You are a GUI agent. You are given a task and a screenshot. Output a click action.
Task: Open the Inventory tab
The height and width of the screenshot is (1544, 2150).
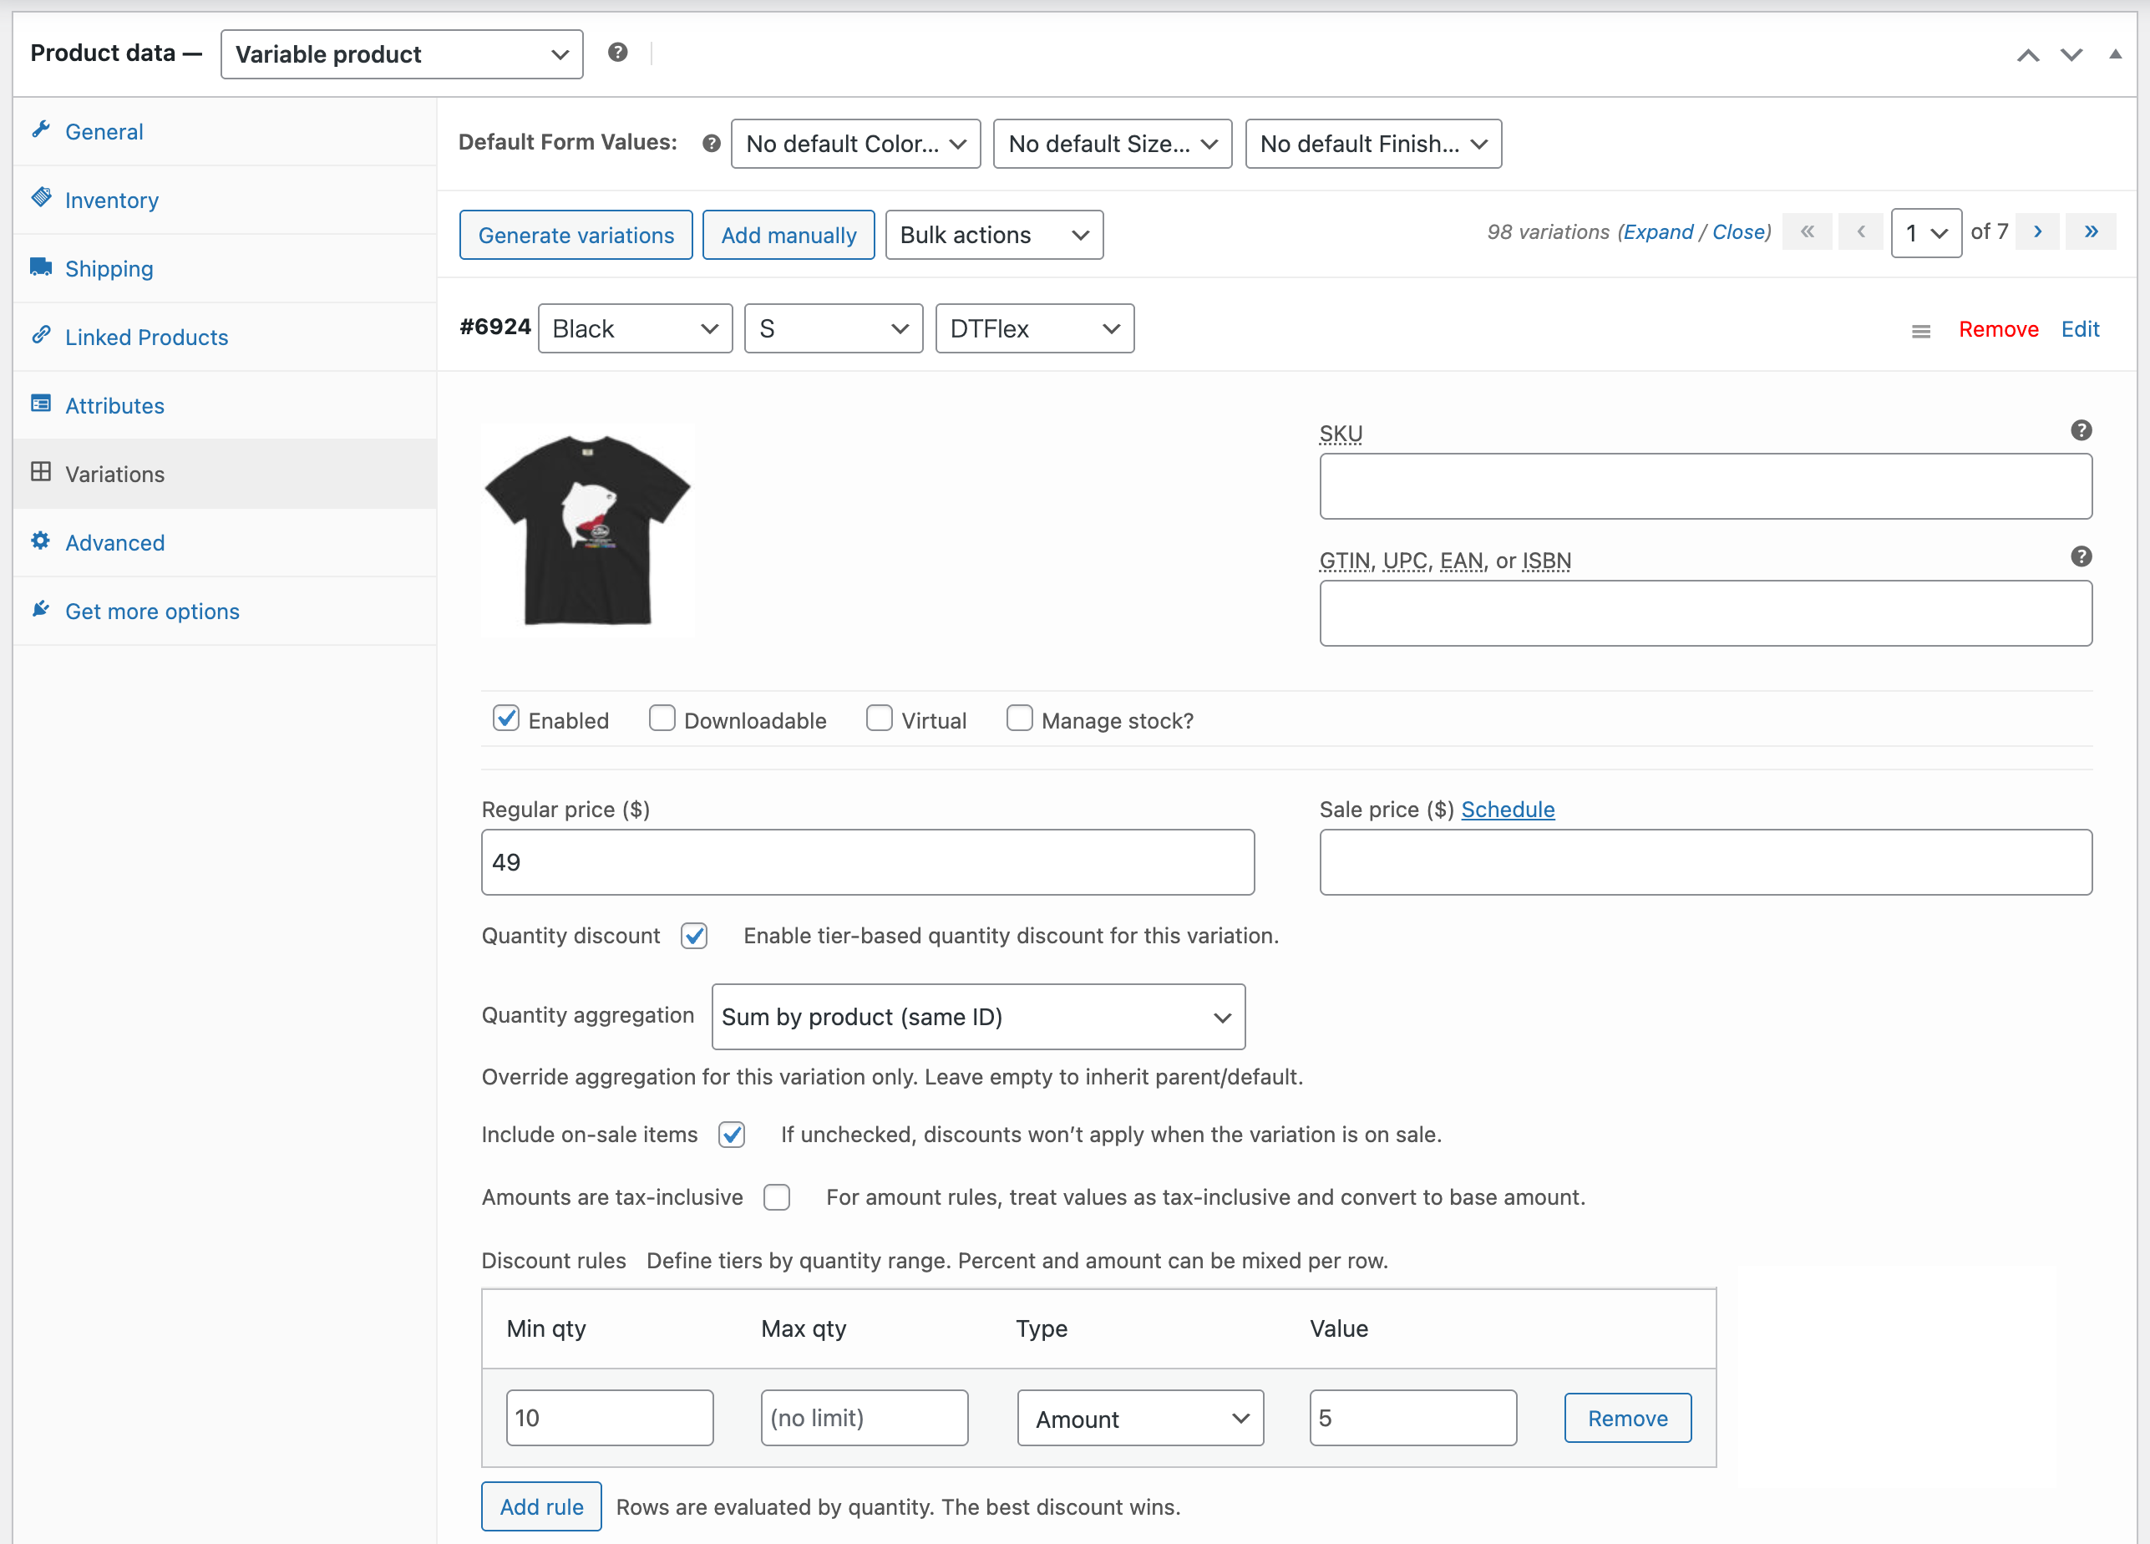tap(112, 201)
